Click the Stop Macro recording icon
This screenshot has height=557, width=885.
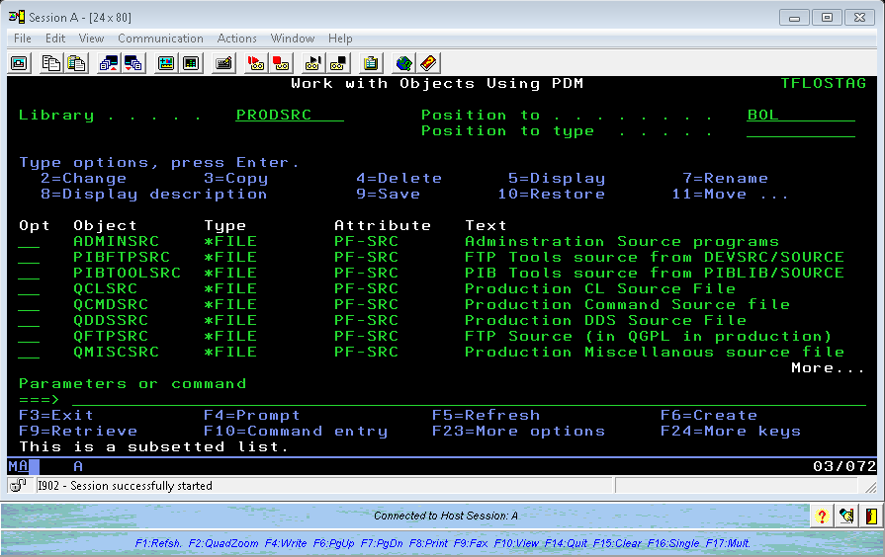tap(281, 63)
